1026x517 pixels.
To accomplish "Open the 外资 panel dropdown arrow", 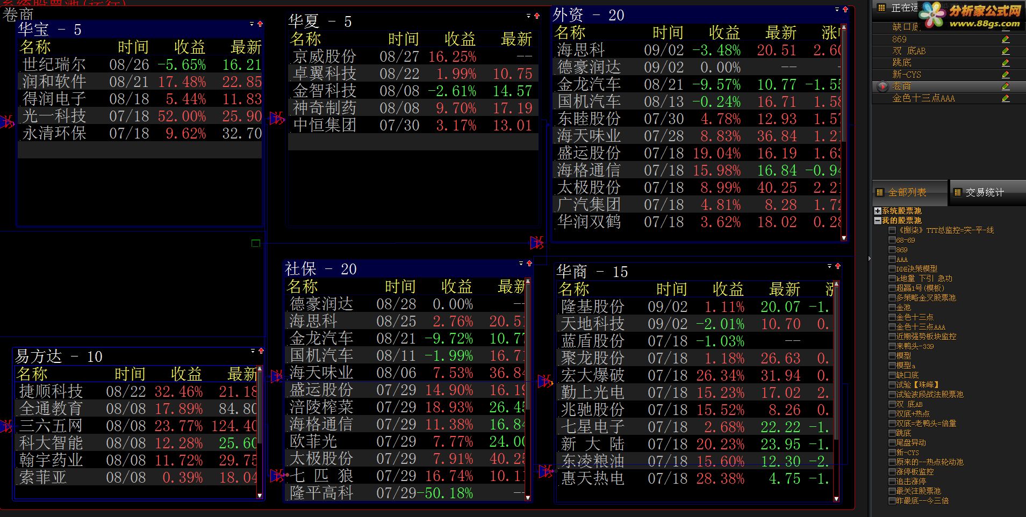I will (x=837, y=10).
